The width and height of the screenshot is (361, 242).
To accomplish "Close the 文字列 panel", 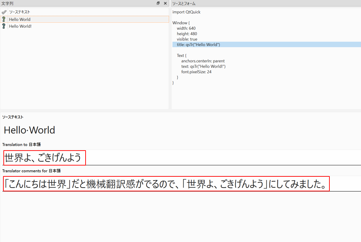I will [165, 3].
